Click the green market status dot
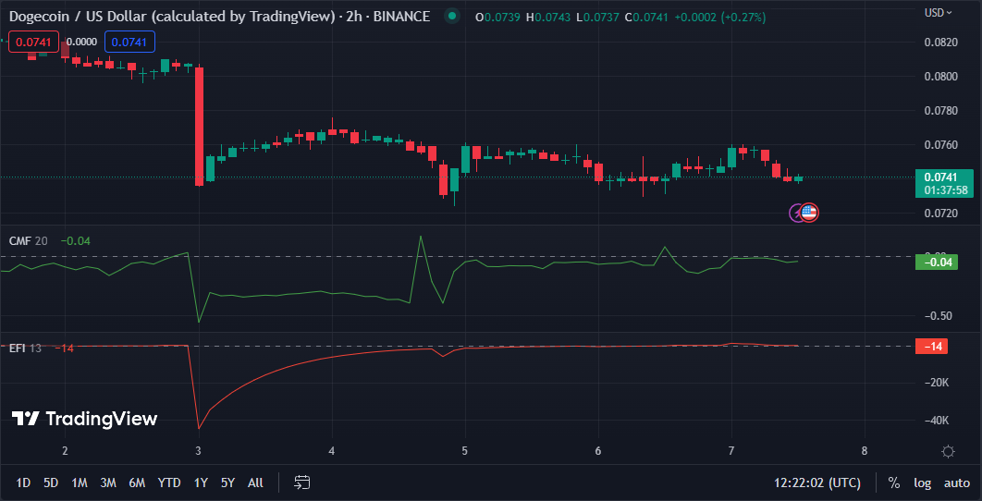This screenshot has height=501, width=982. point(451,17)
